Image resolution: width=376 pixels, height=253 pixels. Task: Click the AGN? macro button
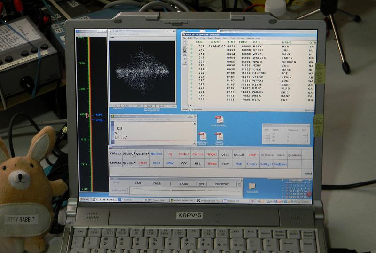pos(170,163)
